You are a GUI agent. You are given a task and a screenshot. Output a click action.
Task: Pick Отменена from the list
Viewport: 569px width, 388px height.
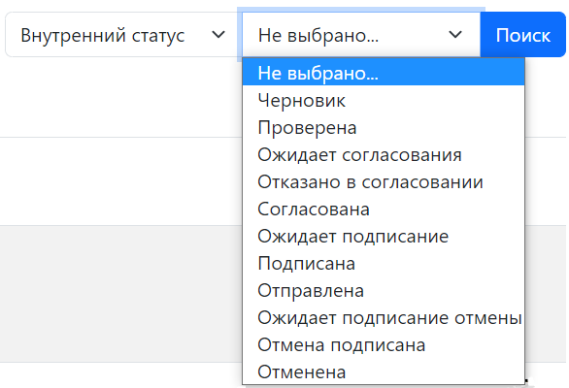384,372
